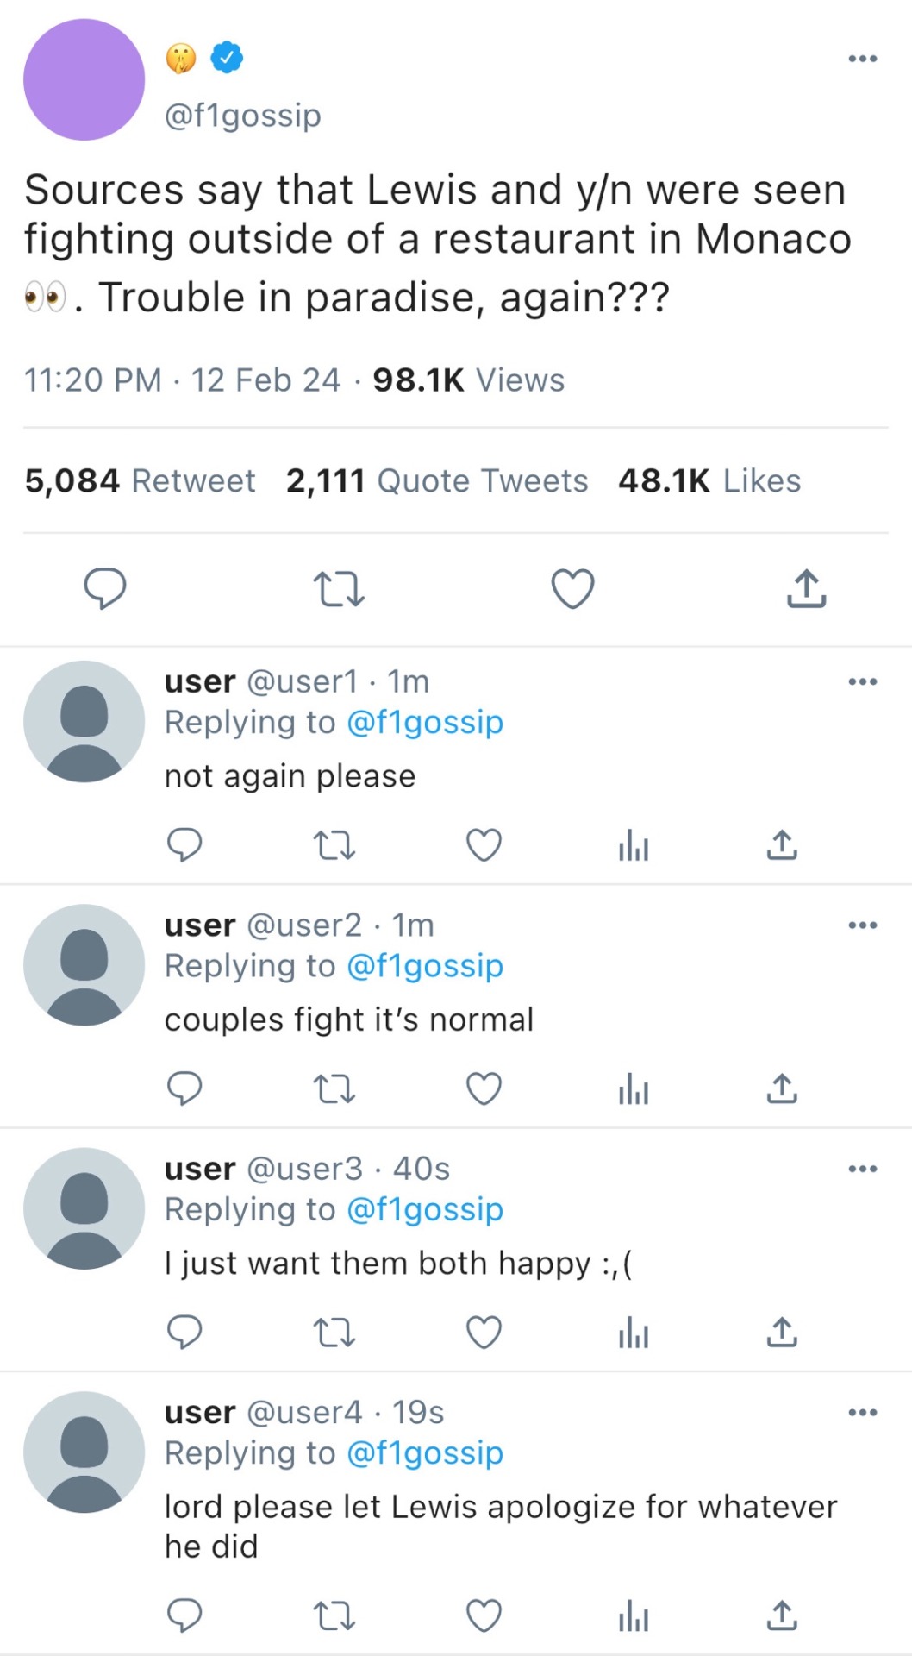Screen dimensions: 912x1656
Task: Open the 5,084 Retweet list
Action: [140, 480]
